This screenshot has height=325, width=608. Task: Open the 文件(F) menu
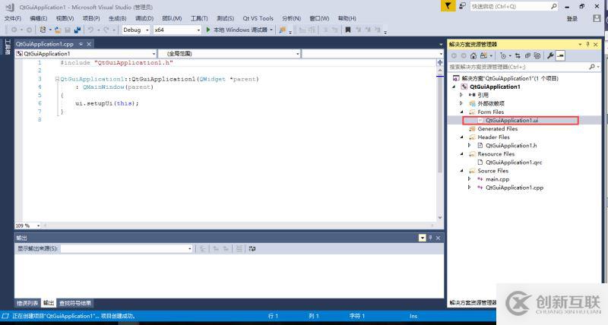13,18
